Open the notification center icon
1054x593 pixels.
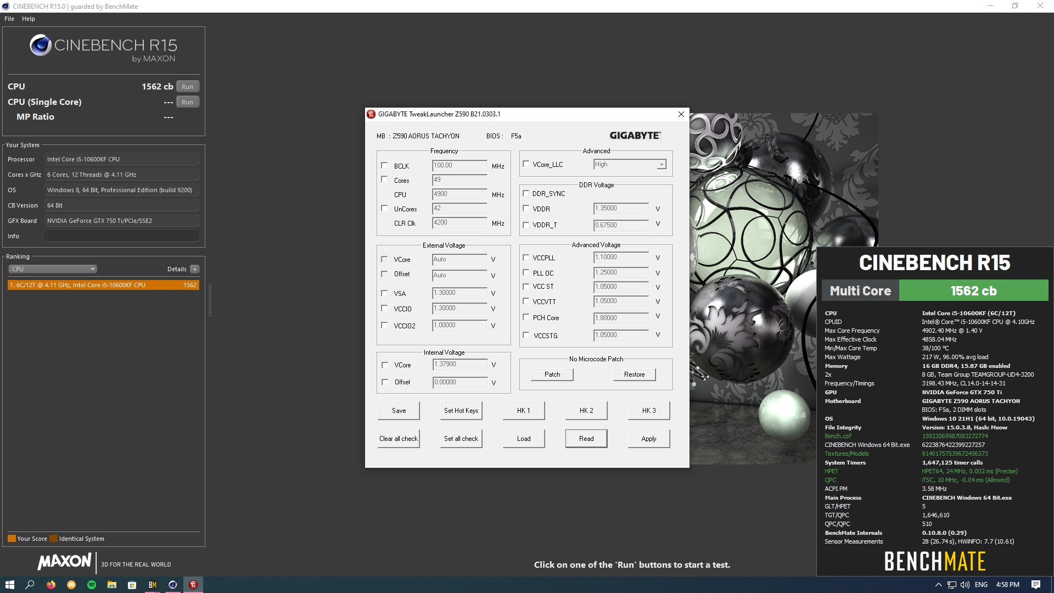[x=1036, y=585]
